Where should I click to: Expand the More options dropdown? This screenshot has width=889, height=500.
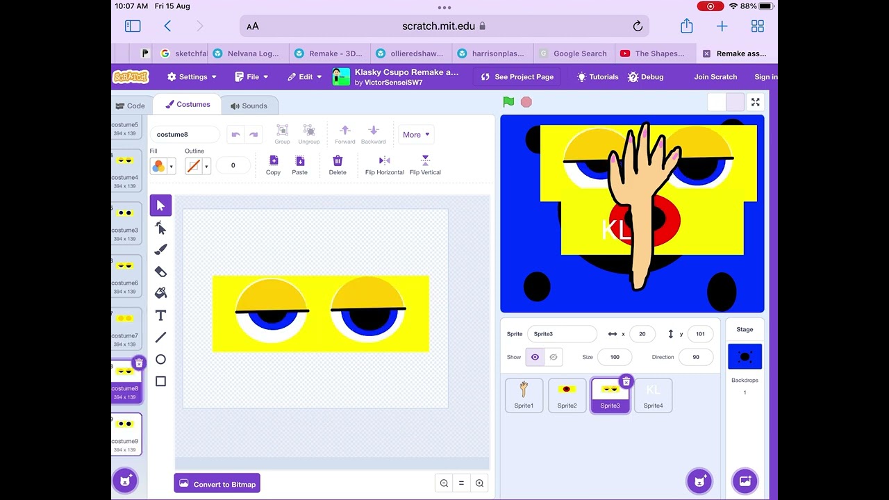coord(416,135)
